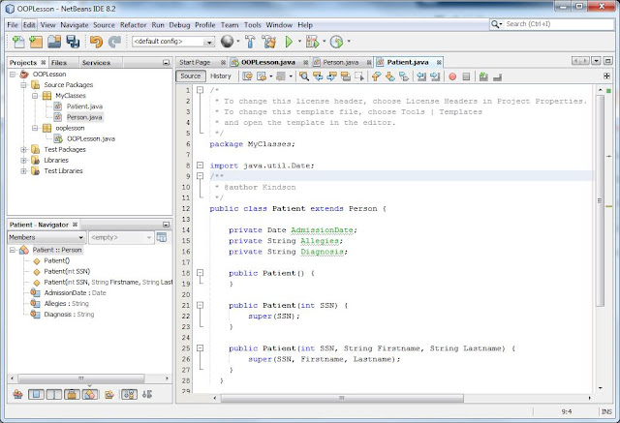Screen dimensions: 620x423
Task: Click the Uncomment code icon
Action: point(497,76)
